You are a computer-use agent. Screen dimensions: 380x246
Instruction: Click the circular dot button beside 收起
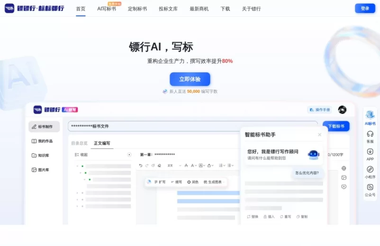click(x=129, y=155)
